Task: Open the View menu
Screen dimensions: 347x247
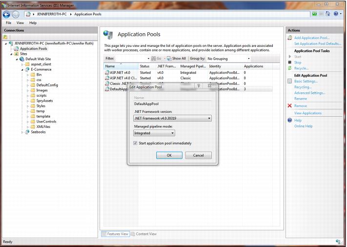Action: click(x=20, y=23)
